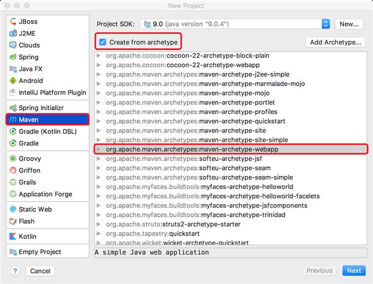
Task: Click the Griffon icon
Action: 13,171
